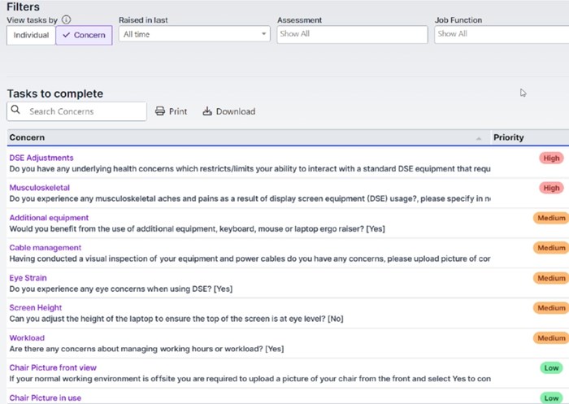Screen dimensions: 569x404
Task: Click the download tray icon
Action: coord(207,111)
